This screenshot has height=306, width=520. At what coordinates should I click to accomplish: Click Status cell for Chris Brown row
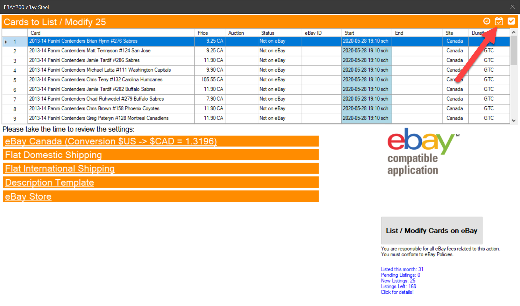point(280,109)
